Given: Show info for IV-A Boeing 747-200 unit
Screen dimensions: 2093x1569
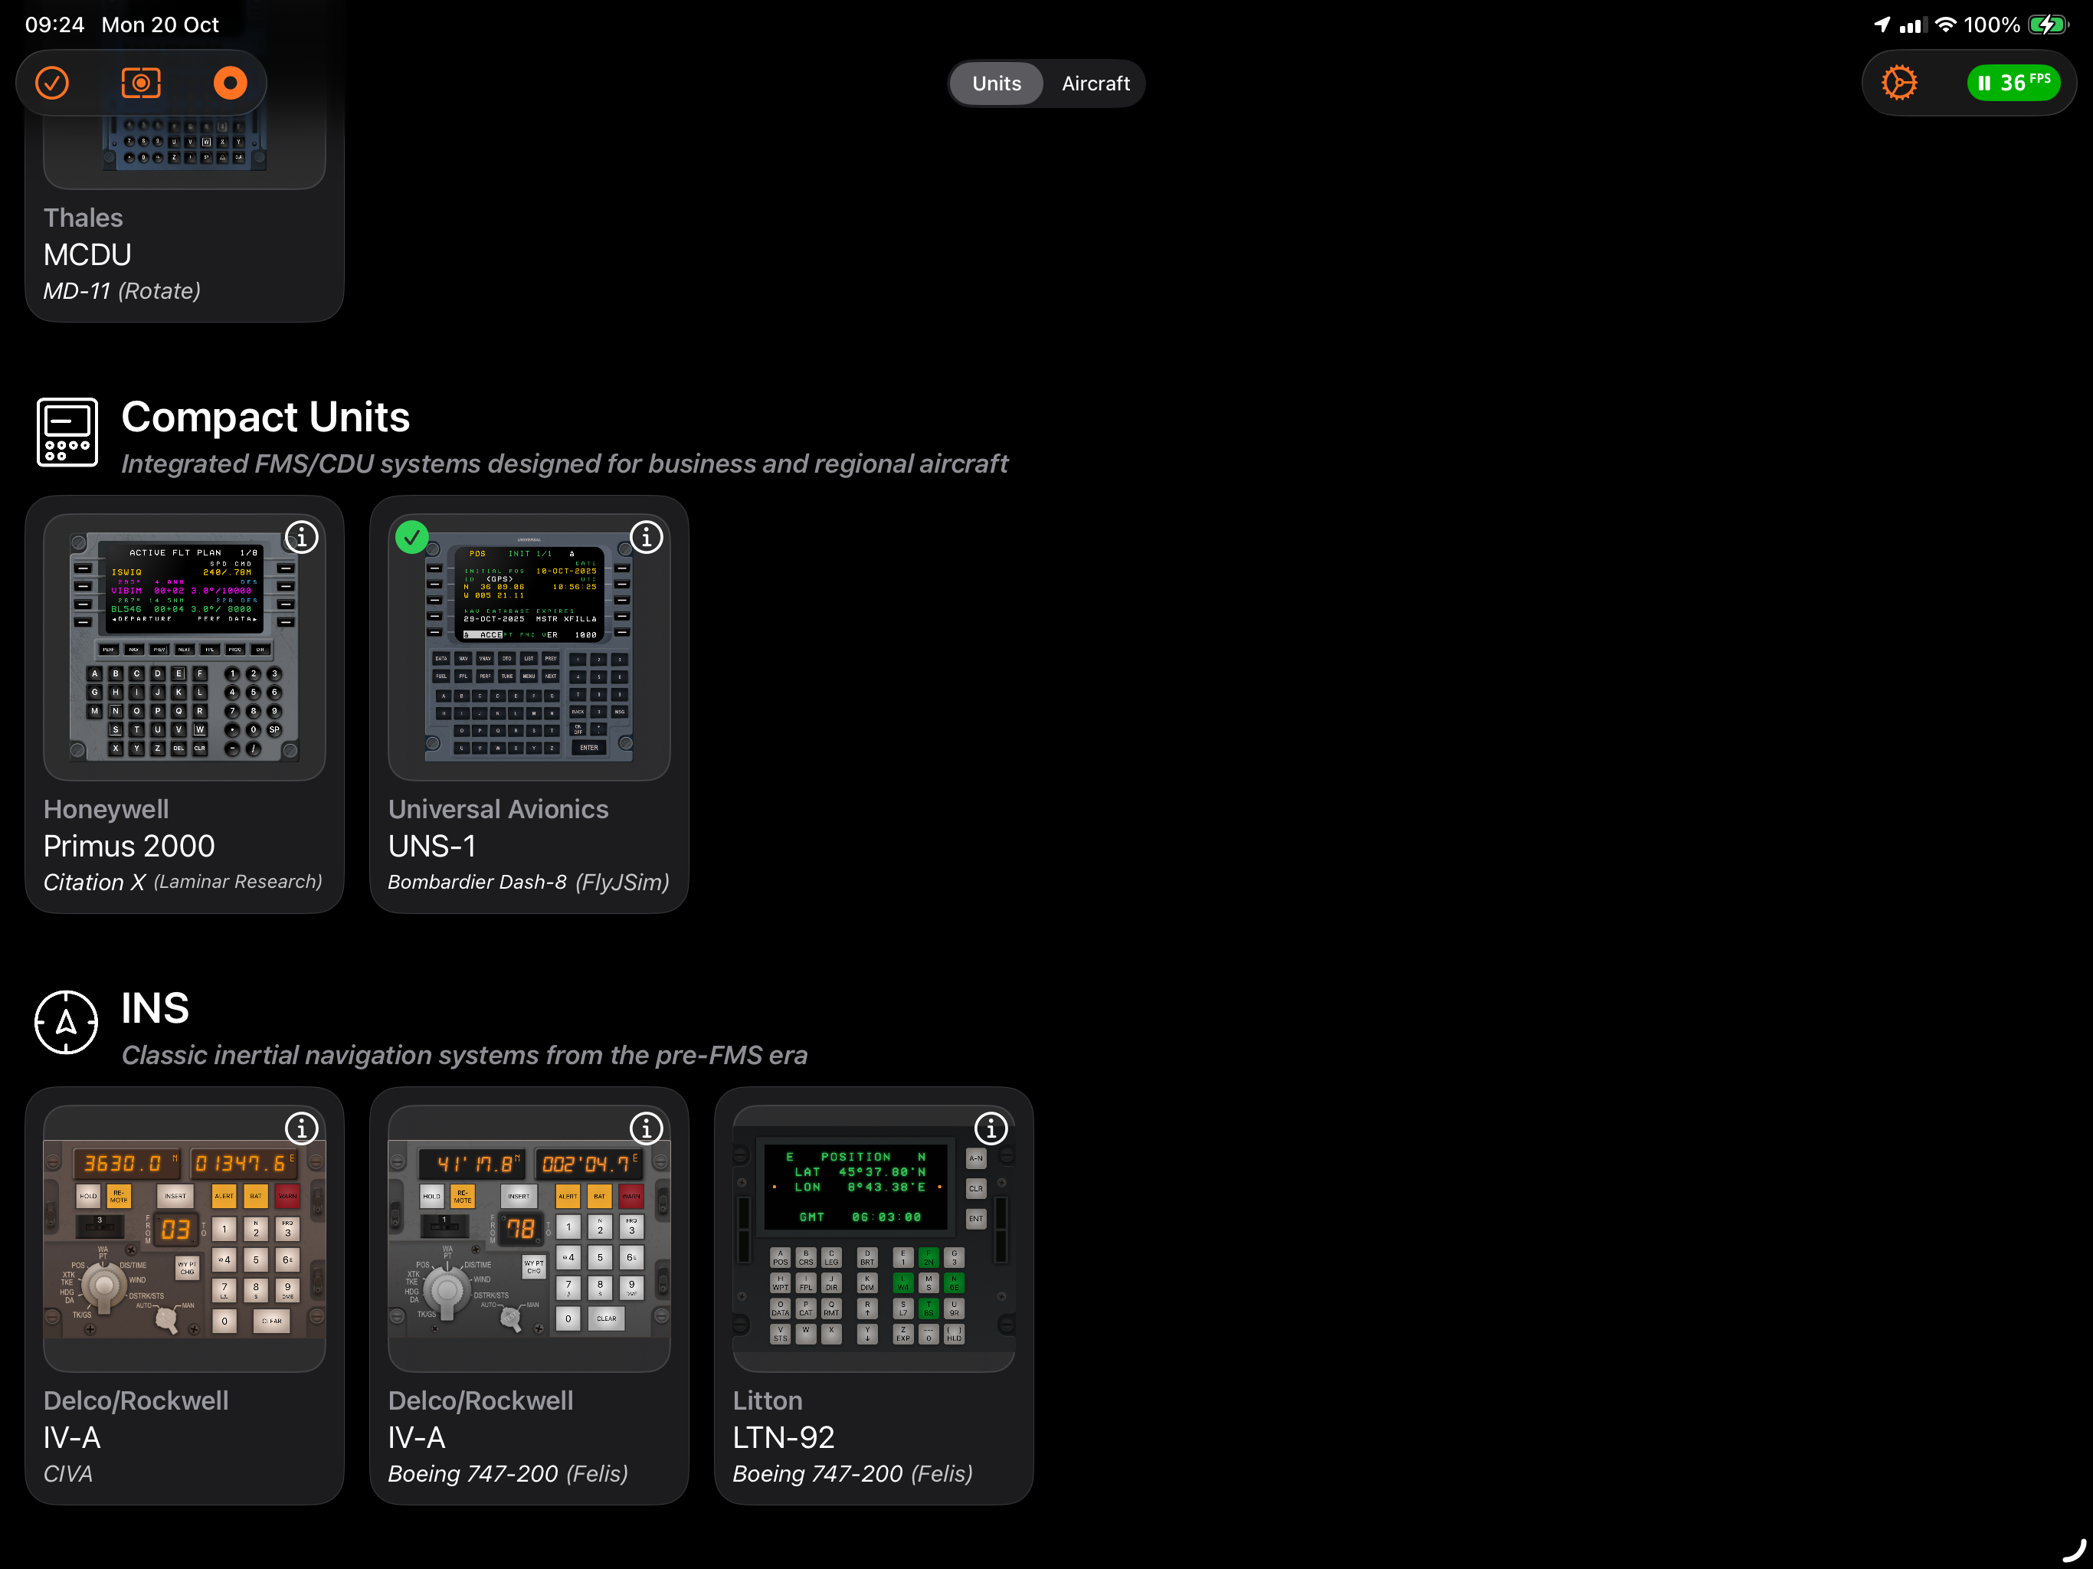Looking at the screenshot, I should [x=647, y=1129].
